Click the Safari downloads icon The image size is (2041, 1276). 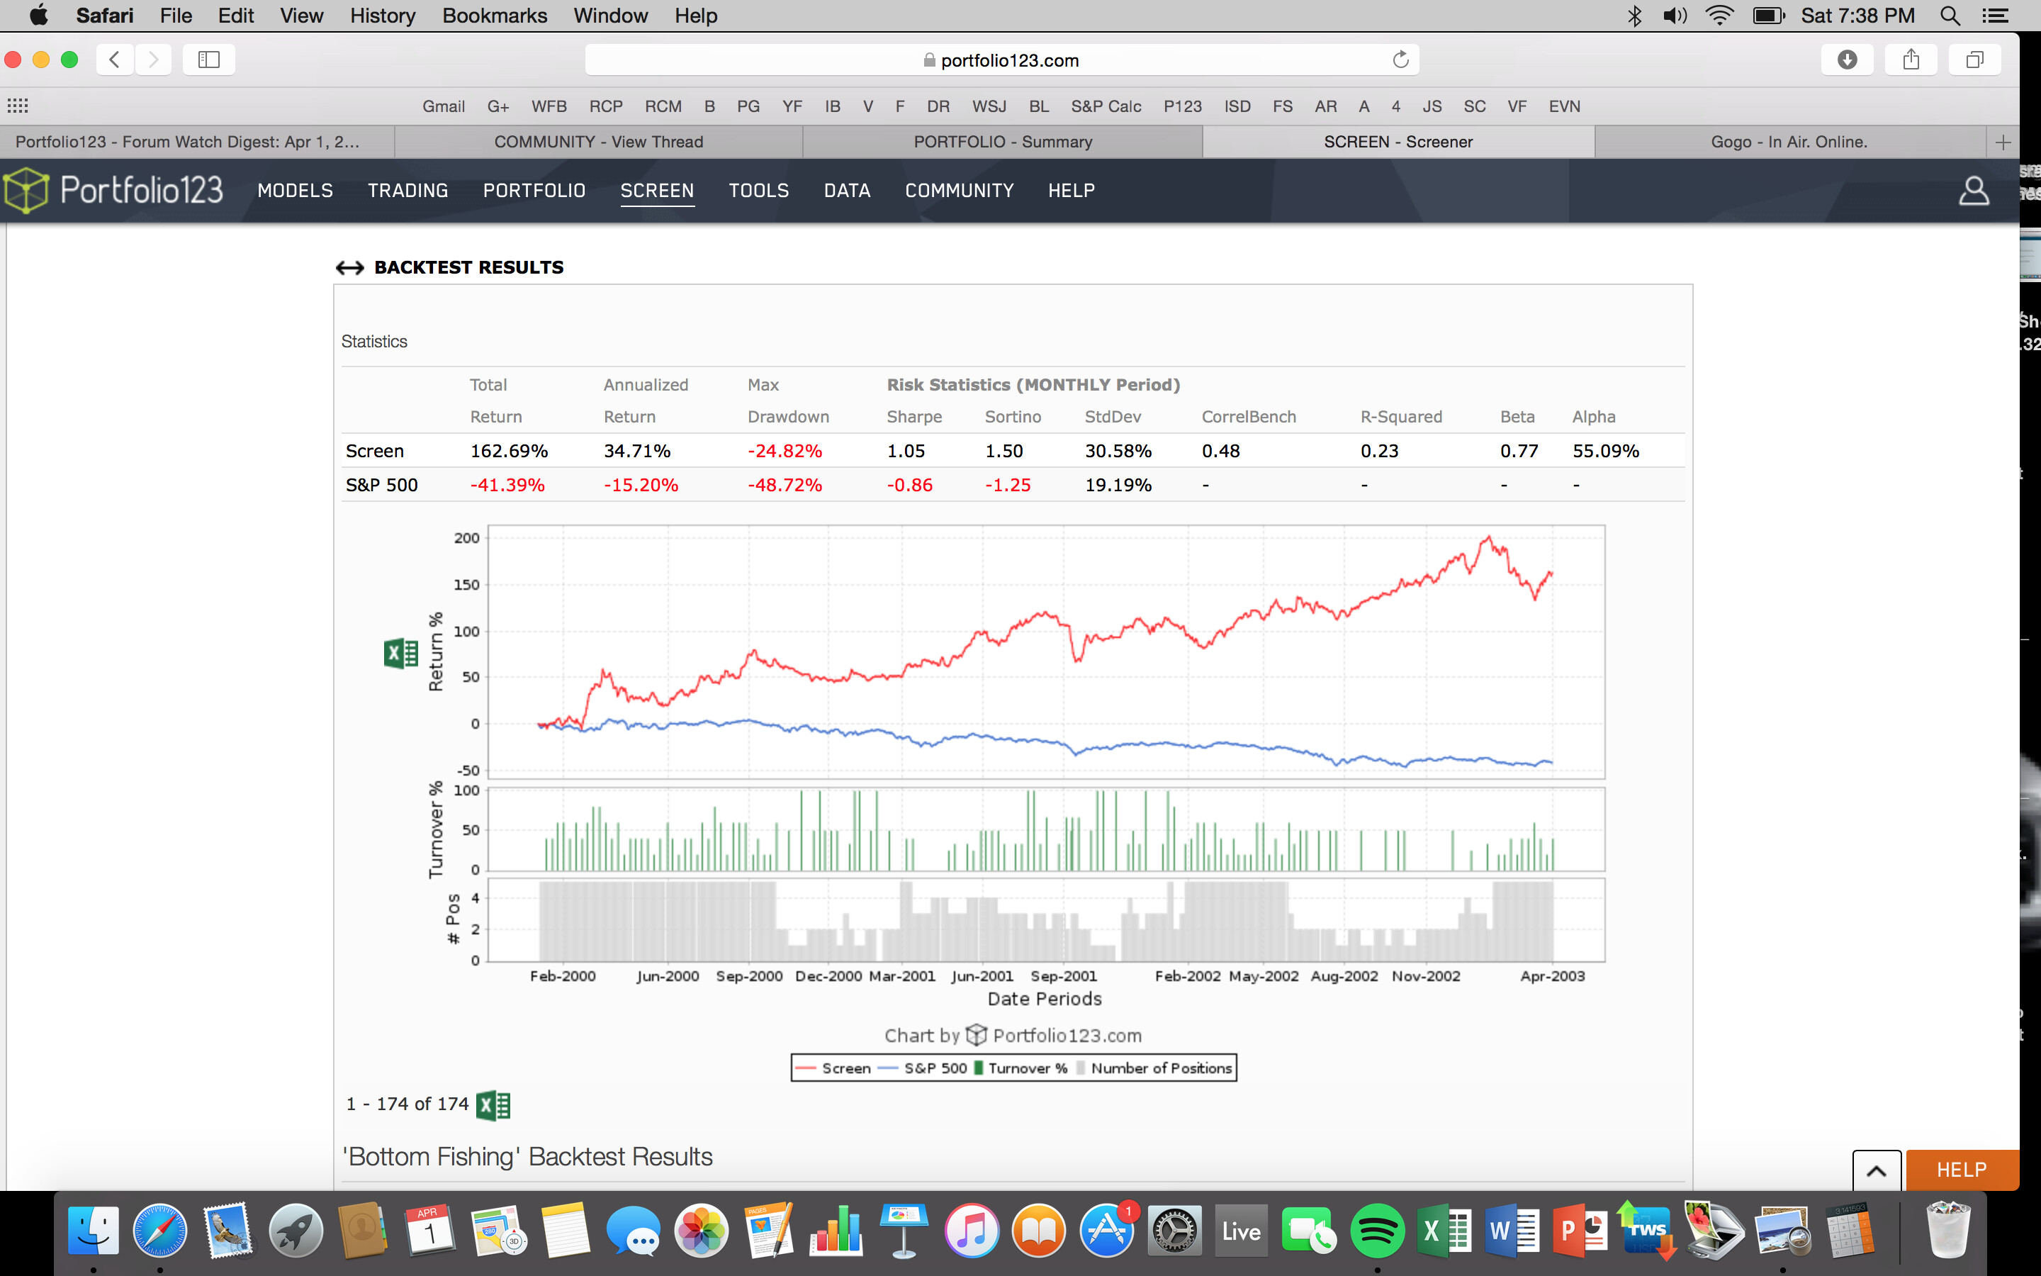tap(1847, 59)
